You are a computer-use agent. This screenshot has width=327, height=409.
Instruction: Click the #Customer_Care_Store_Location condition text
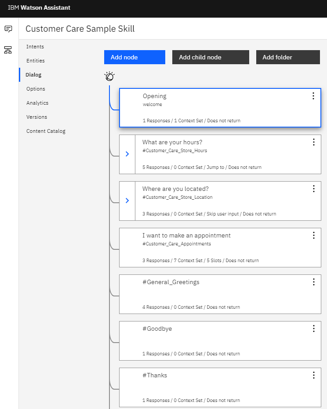[177, 197]
